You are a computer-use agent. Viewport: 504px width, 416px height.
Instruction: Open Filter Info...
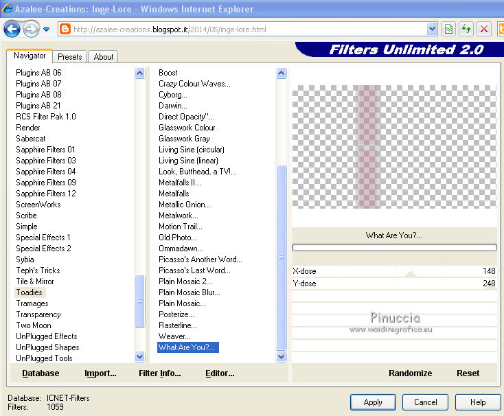pos(160,373)
